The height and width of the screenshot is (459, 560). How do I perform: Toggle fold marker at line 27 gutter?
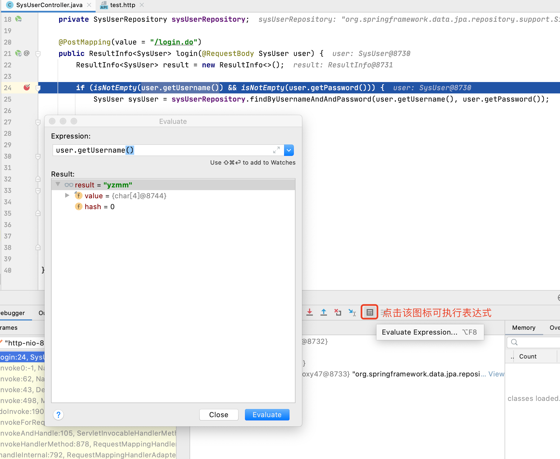click(x=38, y=122)
